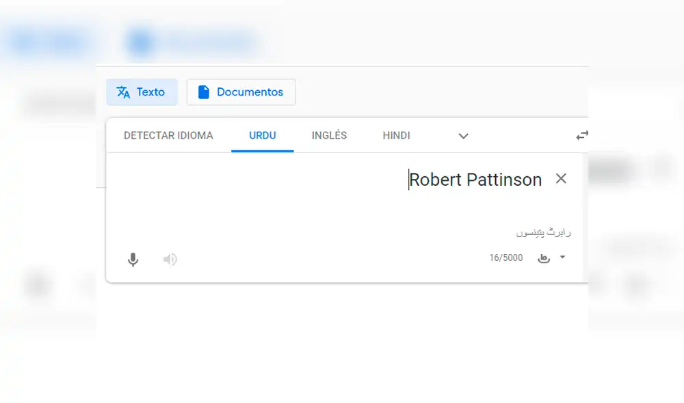The height and width of the screenshot is (403, 684).
Task: Play the text aloud with the speaker icon
Action: [170, 260]
